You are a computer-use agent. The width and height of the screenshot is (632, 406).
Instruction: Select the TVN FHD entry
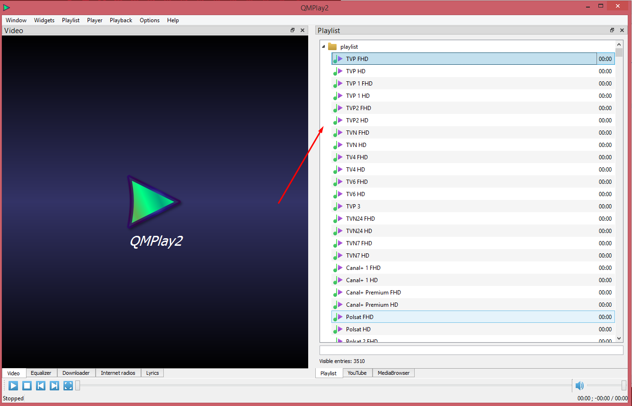point(473,133)
